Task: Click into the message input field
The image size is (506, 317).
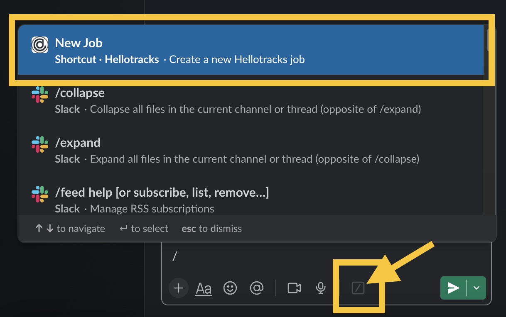Action: (326, 256)
